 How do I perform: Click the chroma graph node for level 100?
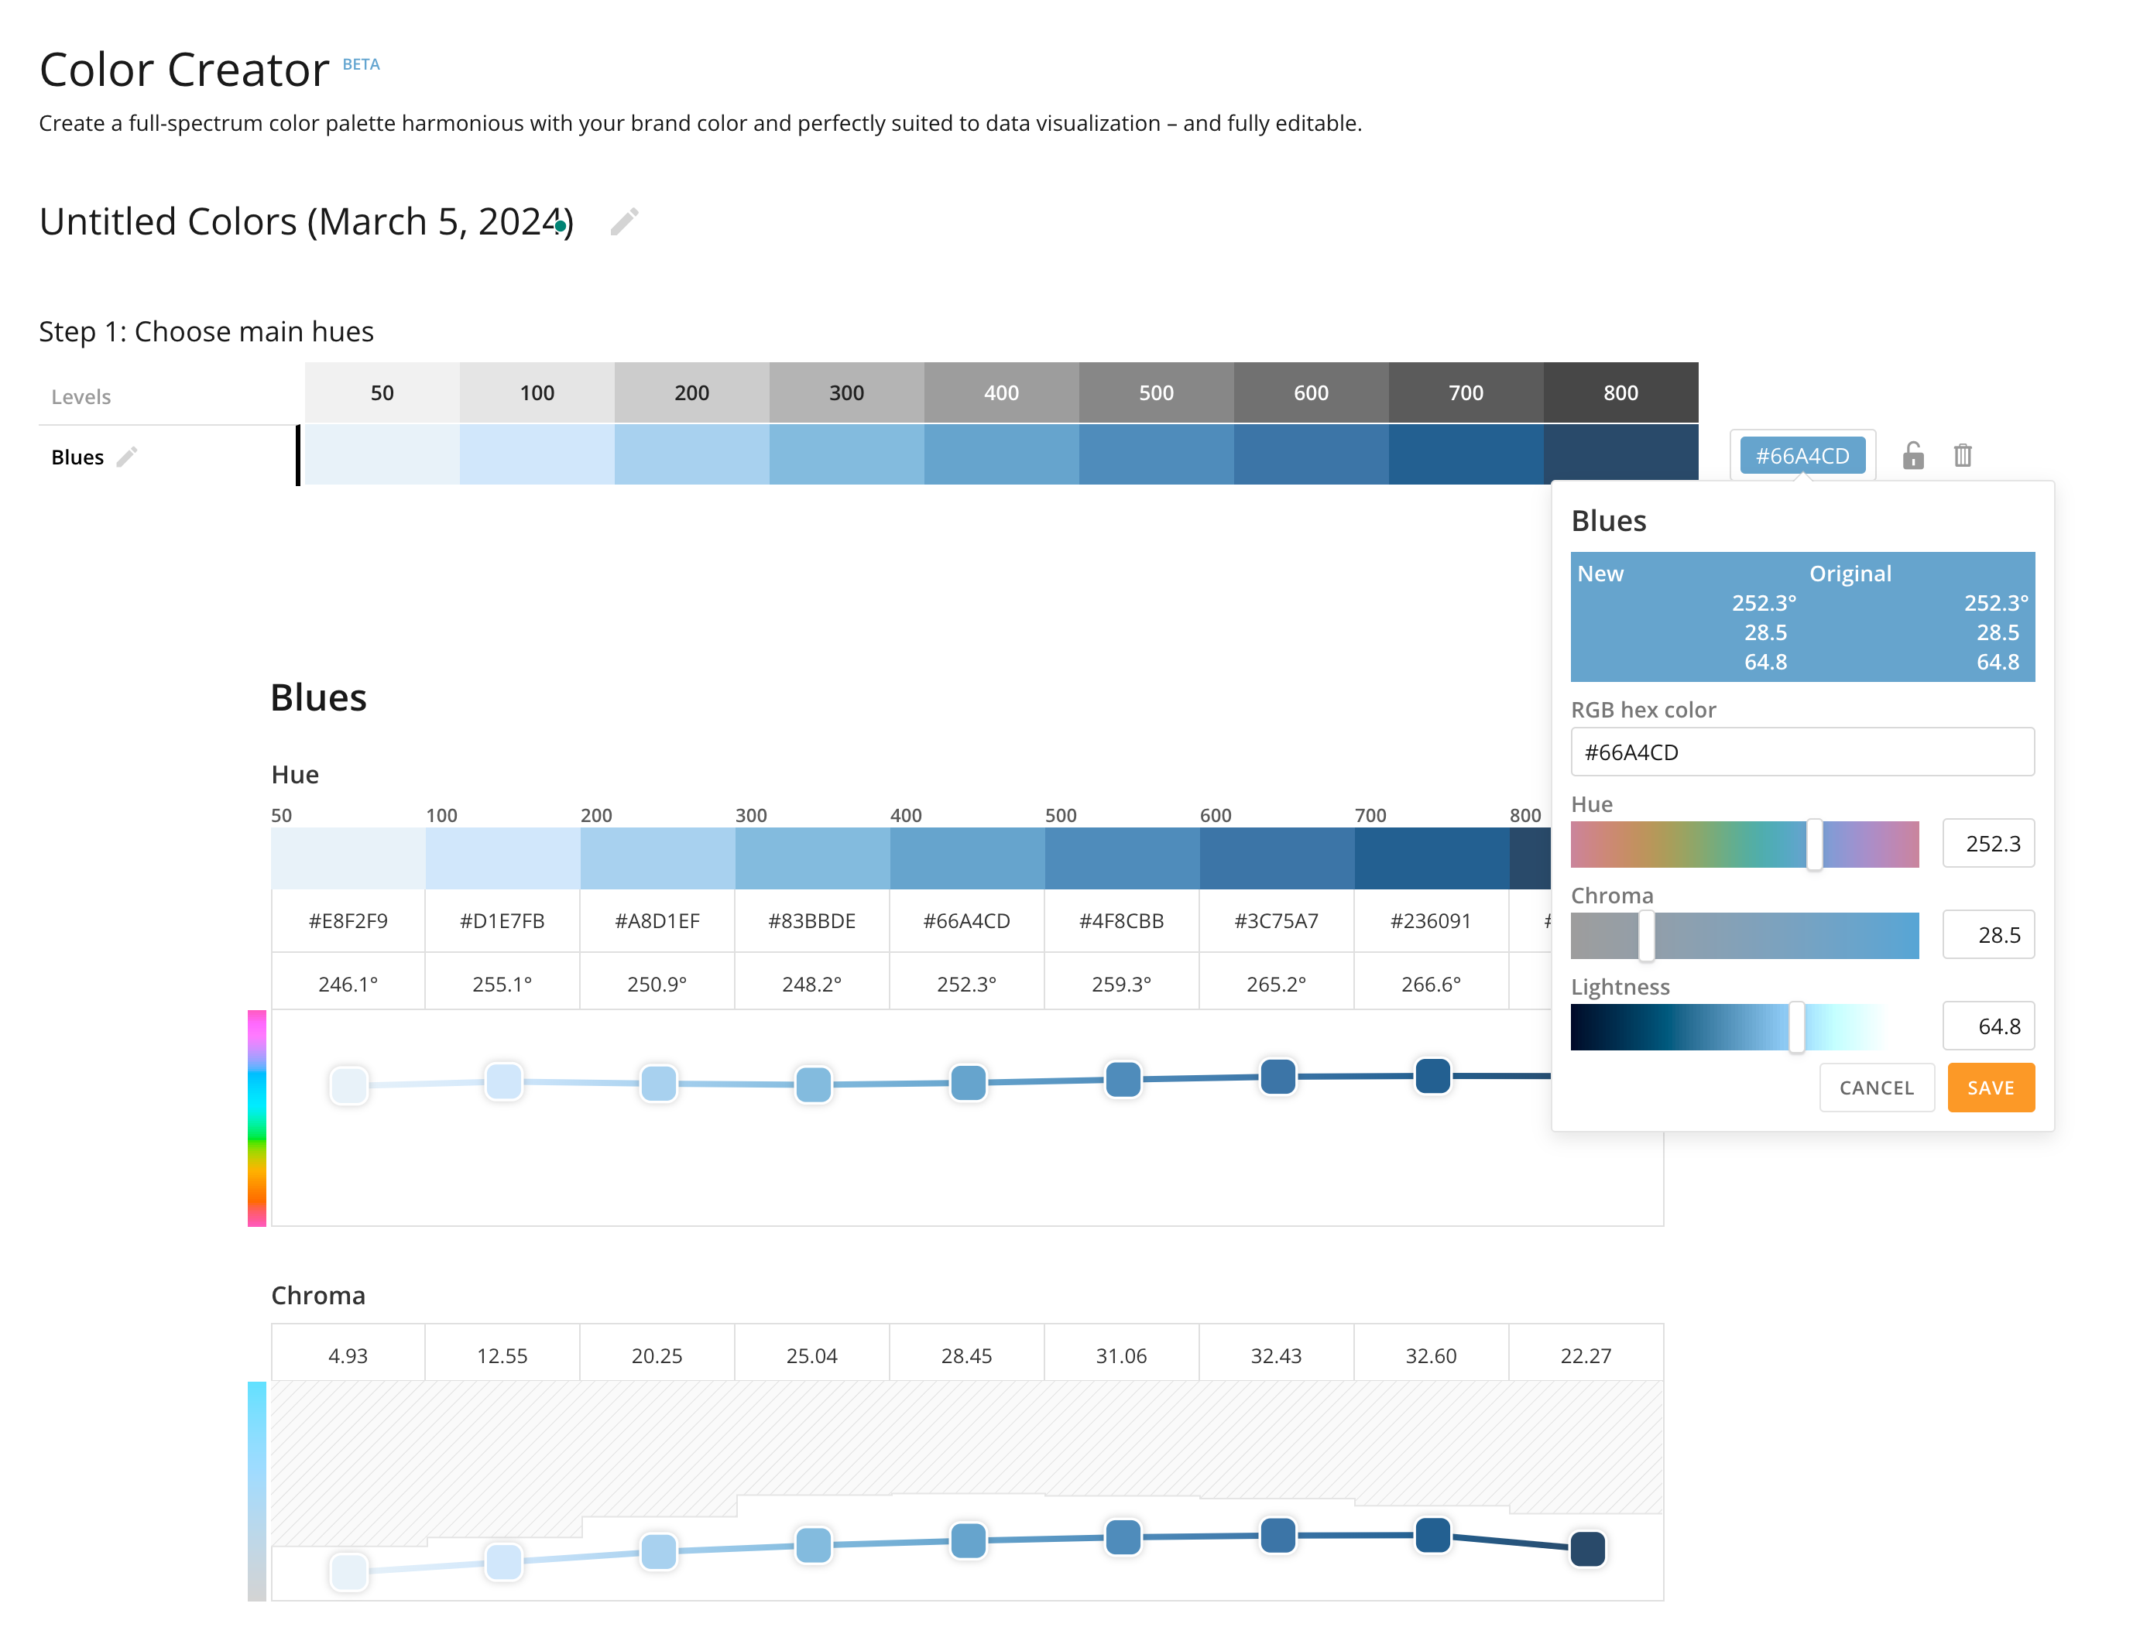(503, 1561)
